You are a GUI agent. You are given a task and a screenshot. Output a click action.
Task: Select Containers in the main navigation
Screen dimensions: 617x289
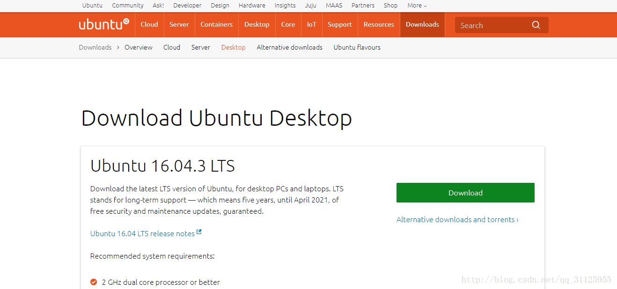click(216, 24)
